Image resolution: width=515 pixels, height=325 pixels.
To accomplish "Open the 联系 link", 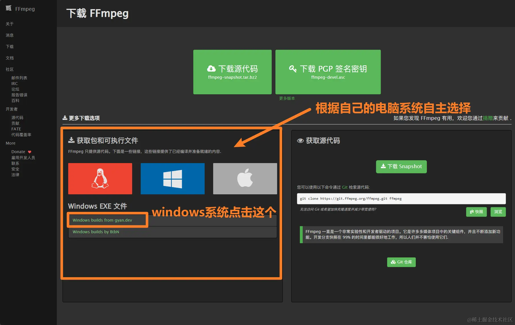I will click(15, 163).
